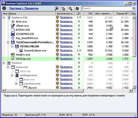The height and width of the screenshot is (118, 138).
Task: Click the search magnifier button
Action: [134, 8]
